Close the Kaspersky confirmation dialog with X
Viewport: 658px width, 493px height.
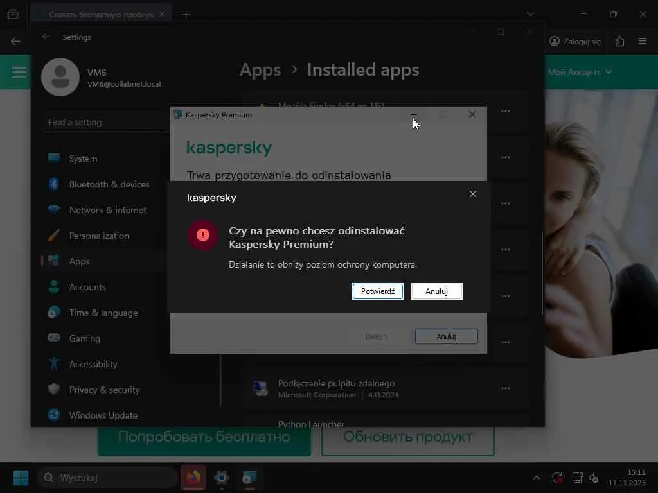(x=472, y=194)
